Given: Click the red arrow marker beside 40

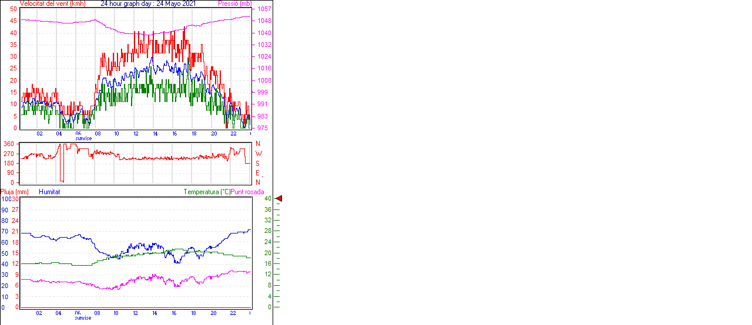Looking at the screenshot, I should [x=279, y=199].
